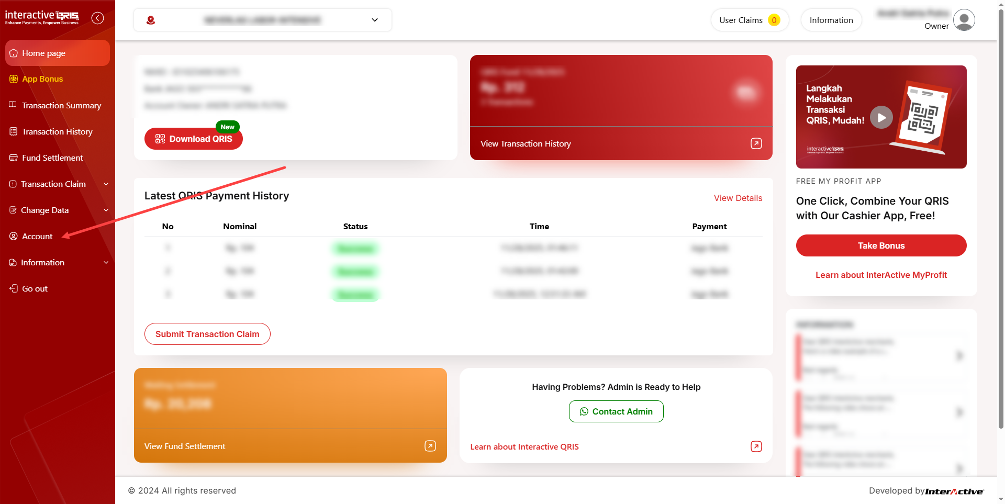Click the Contact Admin button
The image size is (1005, 504).
616,411
